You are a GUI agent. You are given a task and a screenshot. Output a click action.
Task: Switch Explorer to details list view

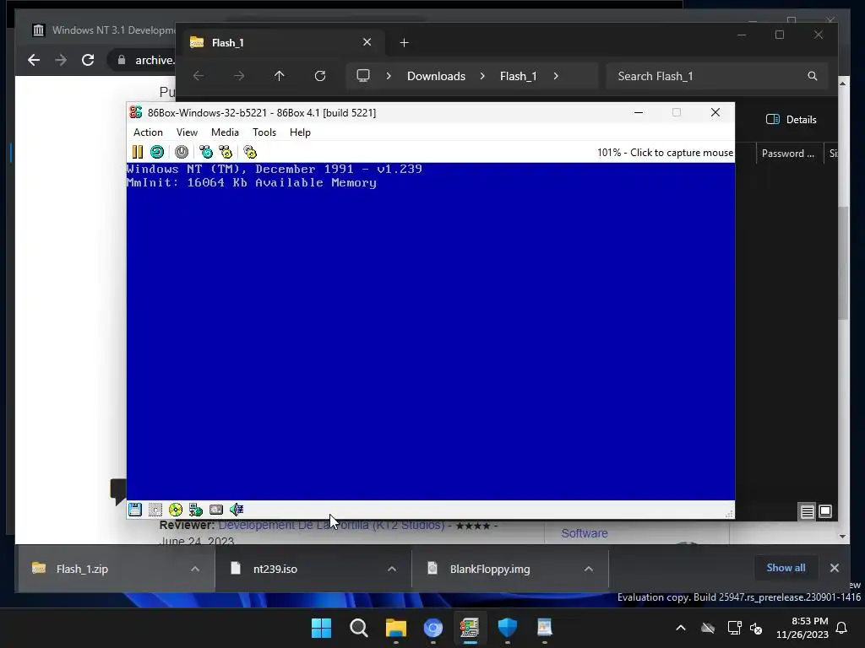tap(807, 511)
